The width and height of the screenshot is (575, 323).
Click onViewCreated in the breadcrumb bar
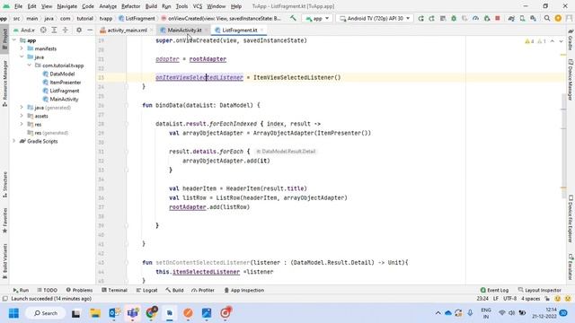[221, 18]
